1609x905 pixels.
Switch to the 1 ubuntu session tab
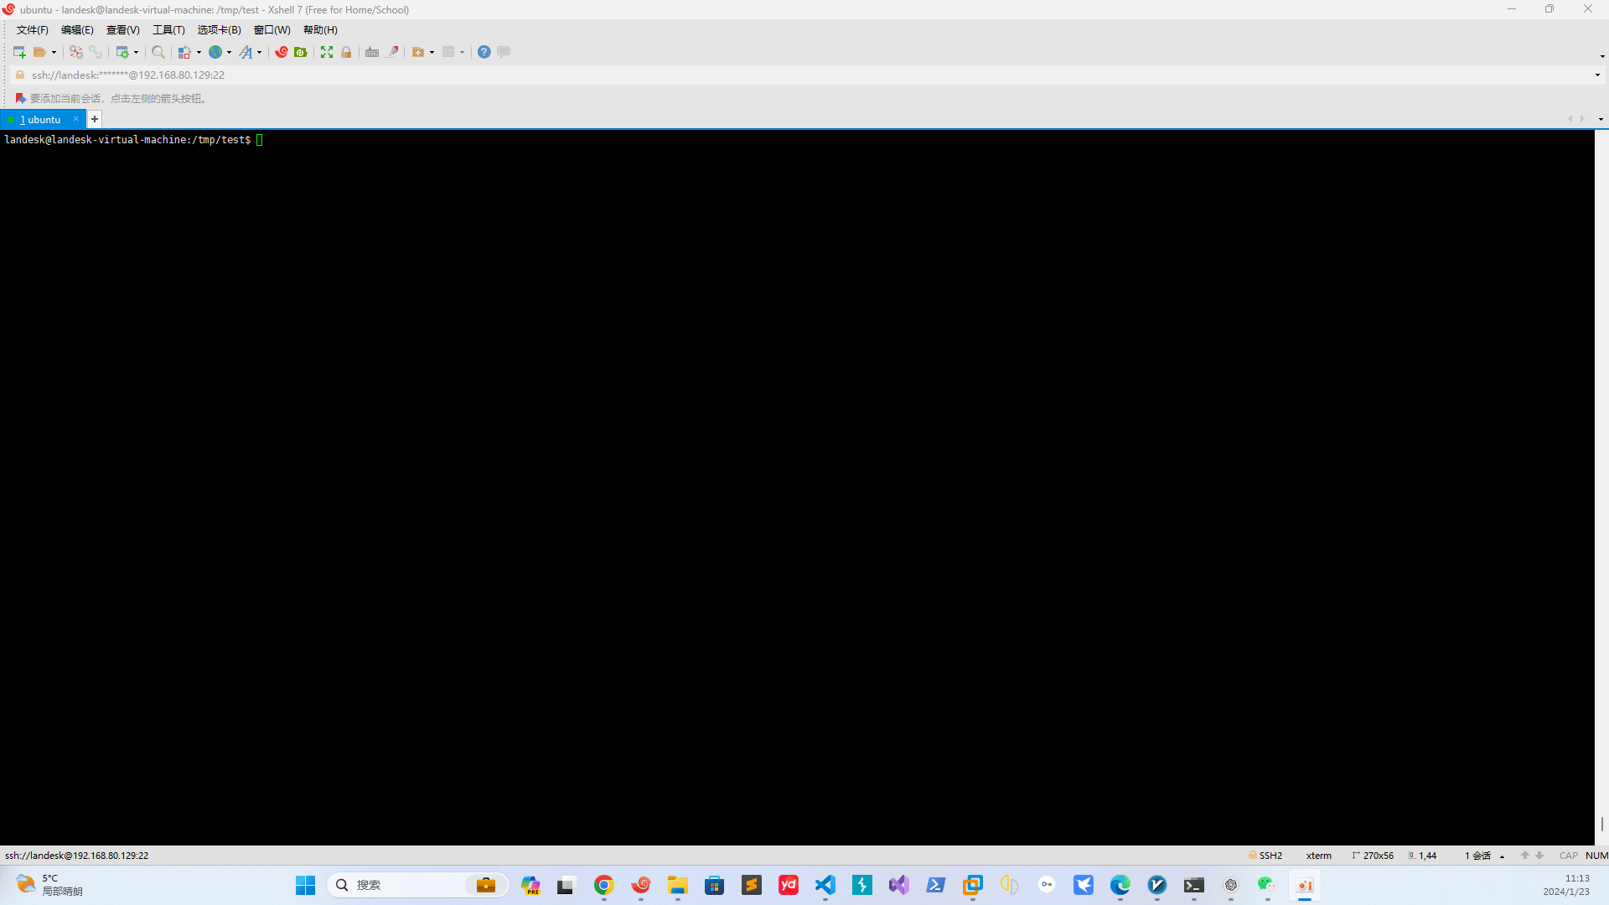point(40,119)
